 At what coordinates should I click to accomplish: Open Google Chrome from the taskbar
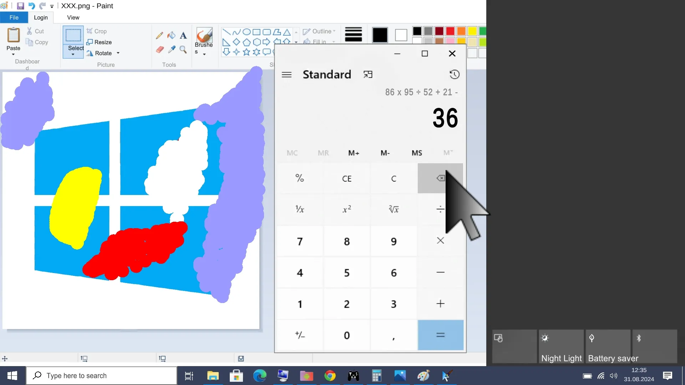coord(330,375)
